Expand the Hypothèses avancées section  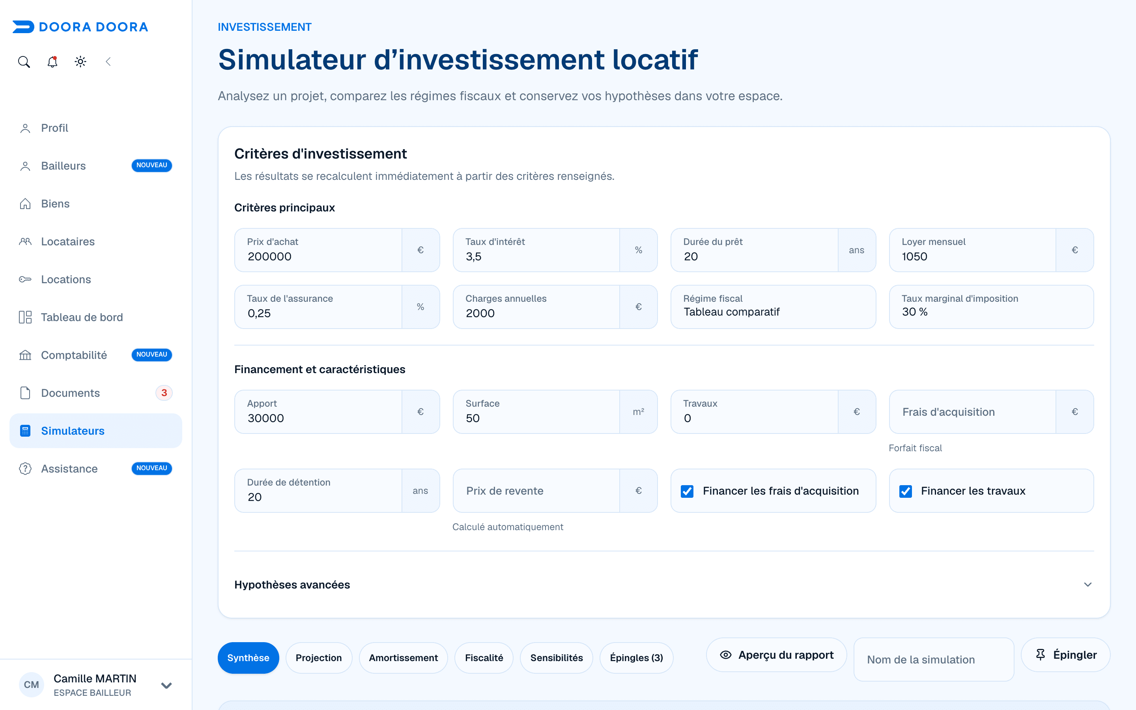(664, 585)
